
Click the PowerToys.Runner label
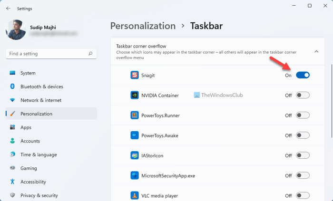tap(161, 115)
